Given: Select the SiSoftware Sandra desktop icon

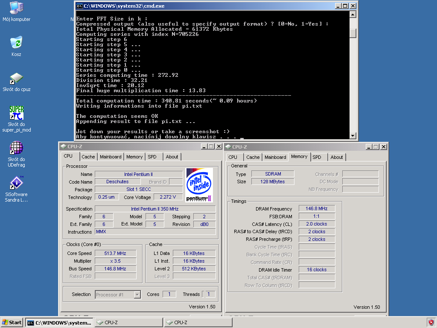Looking at the screenshot, I should coord(17,189).
